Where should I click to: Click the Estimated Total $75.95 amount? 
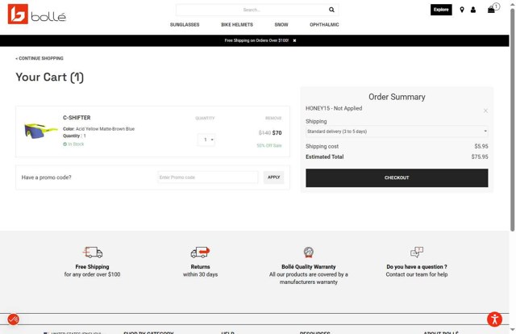click(x=480, y=157)
